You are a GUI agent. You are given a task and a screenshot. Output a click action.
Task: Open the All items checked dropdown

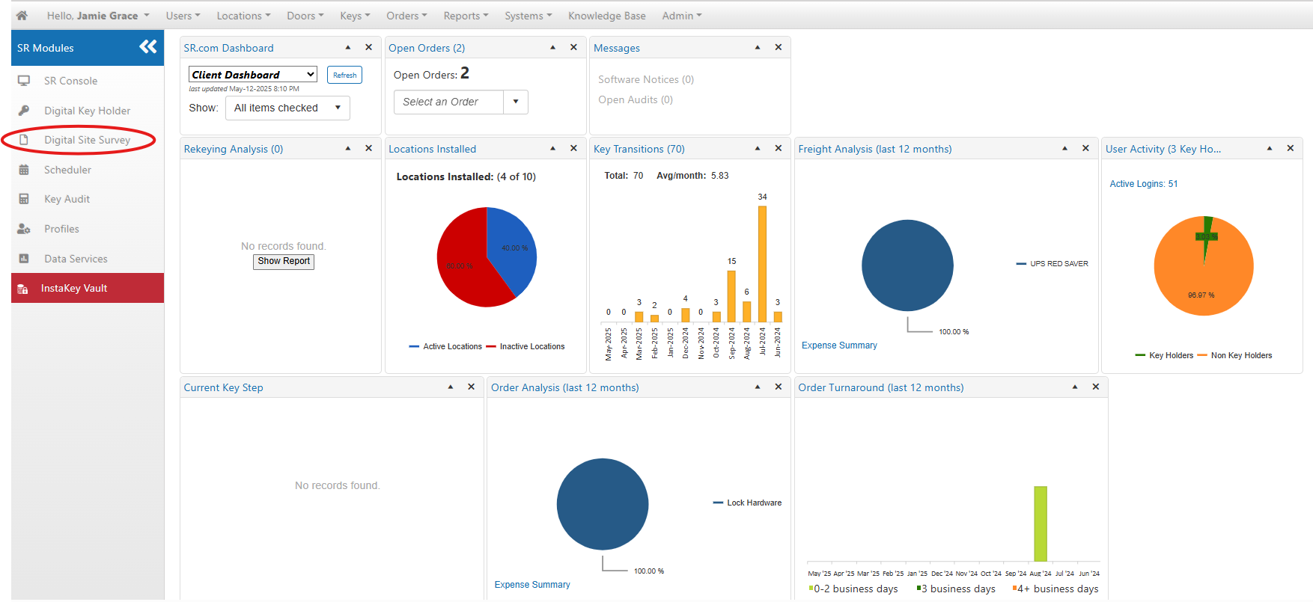click(x=287, y=108)
